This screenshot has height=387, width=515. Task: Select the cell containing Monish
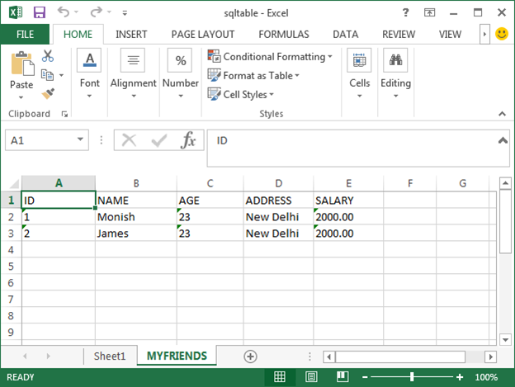(x=136, y=217)
